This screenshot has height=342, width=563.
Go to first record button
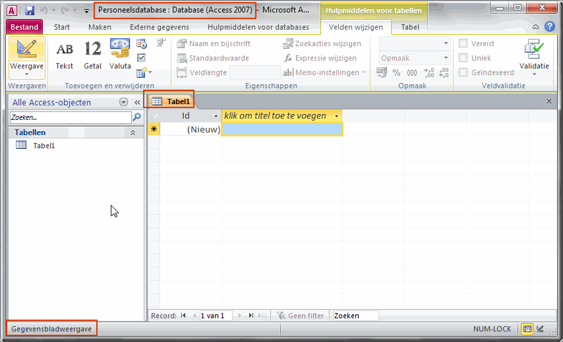(183, 316)
